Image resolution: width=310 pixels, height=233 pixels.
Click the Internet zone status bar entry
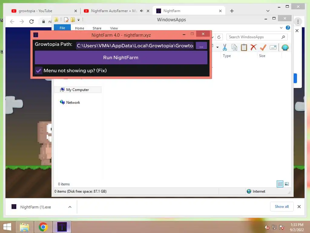point(256,191)
